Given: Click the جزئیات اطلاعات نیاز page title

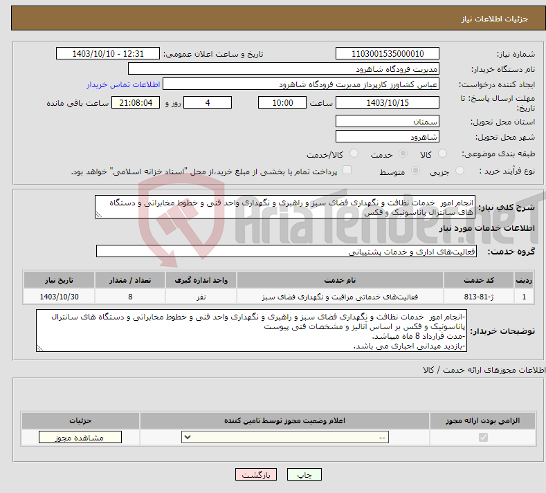Looking at the screenshot, I should point(495,19).
